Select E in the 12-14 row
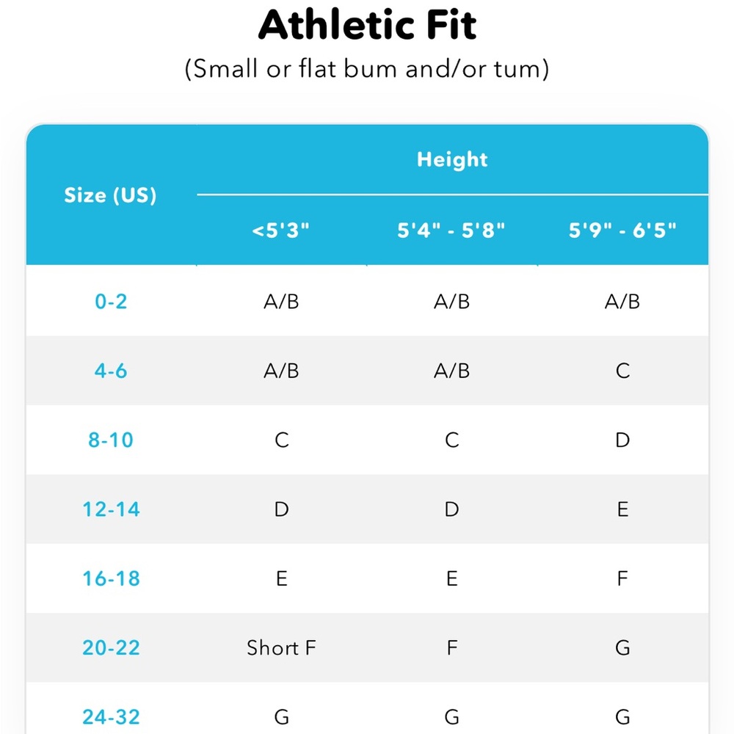734x734 pixels. pyautogui.click(x=622, y=509)
